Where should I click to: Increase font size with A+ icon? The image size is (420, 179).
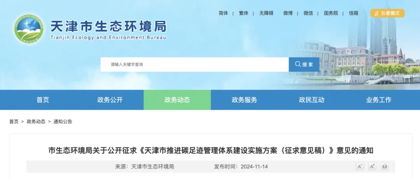point(372,167)
